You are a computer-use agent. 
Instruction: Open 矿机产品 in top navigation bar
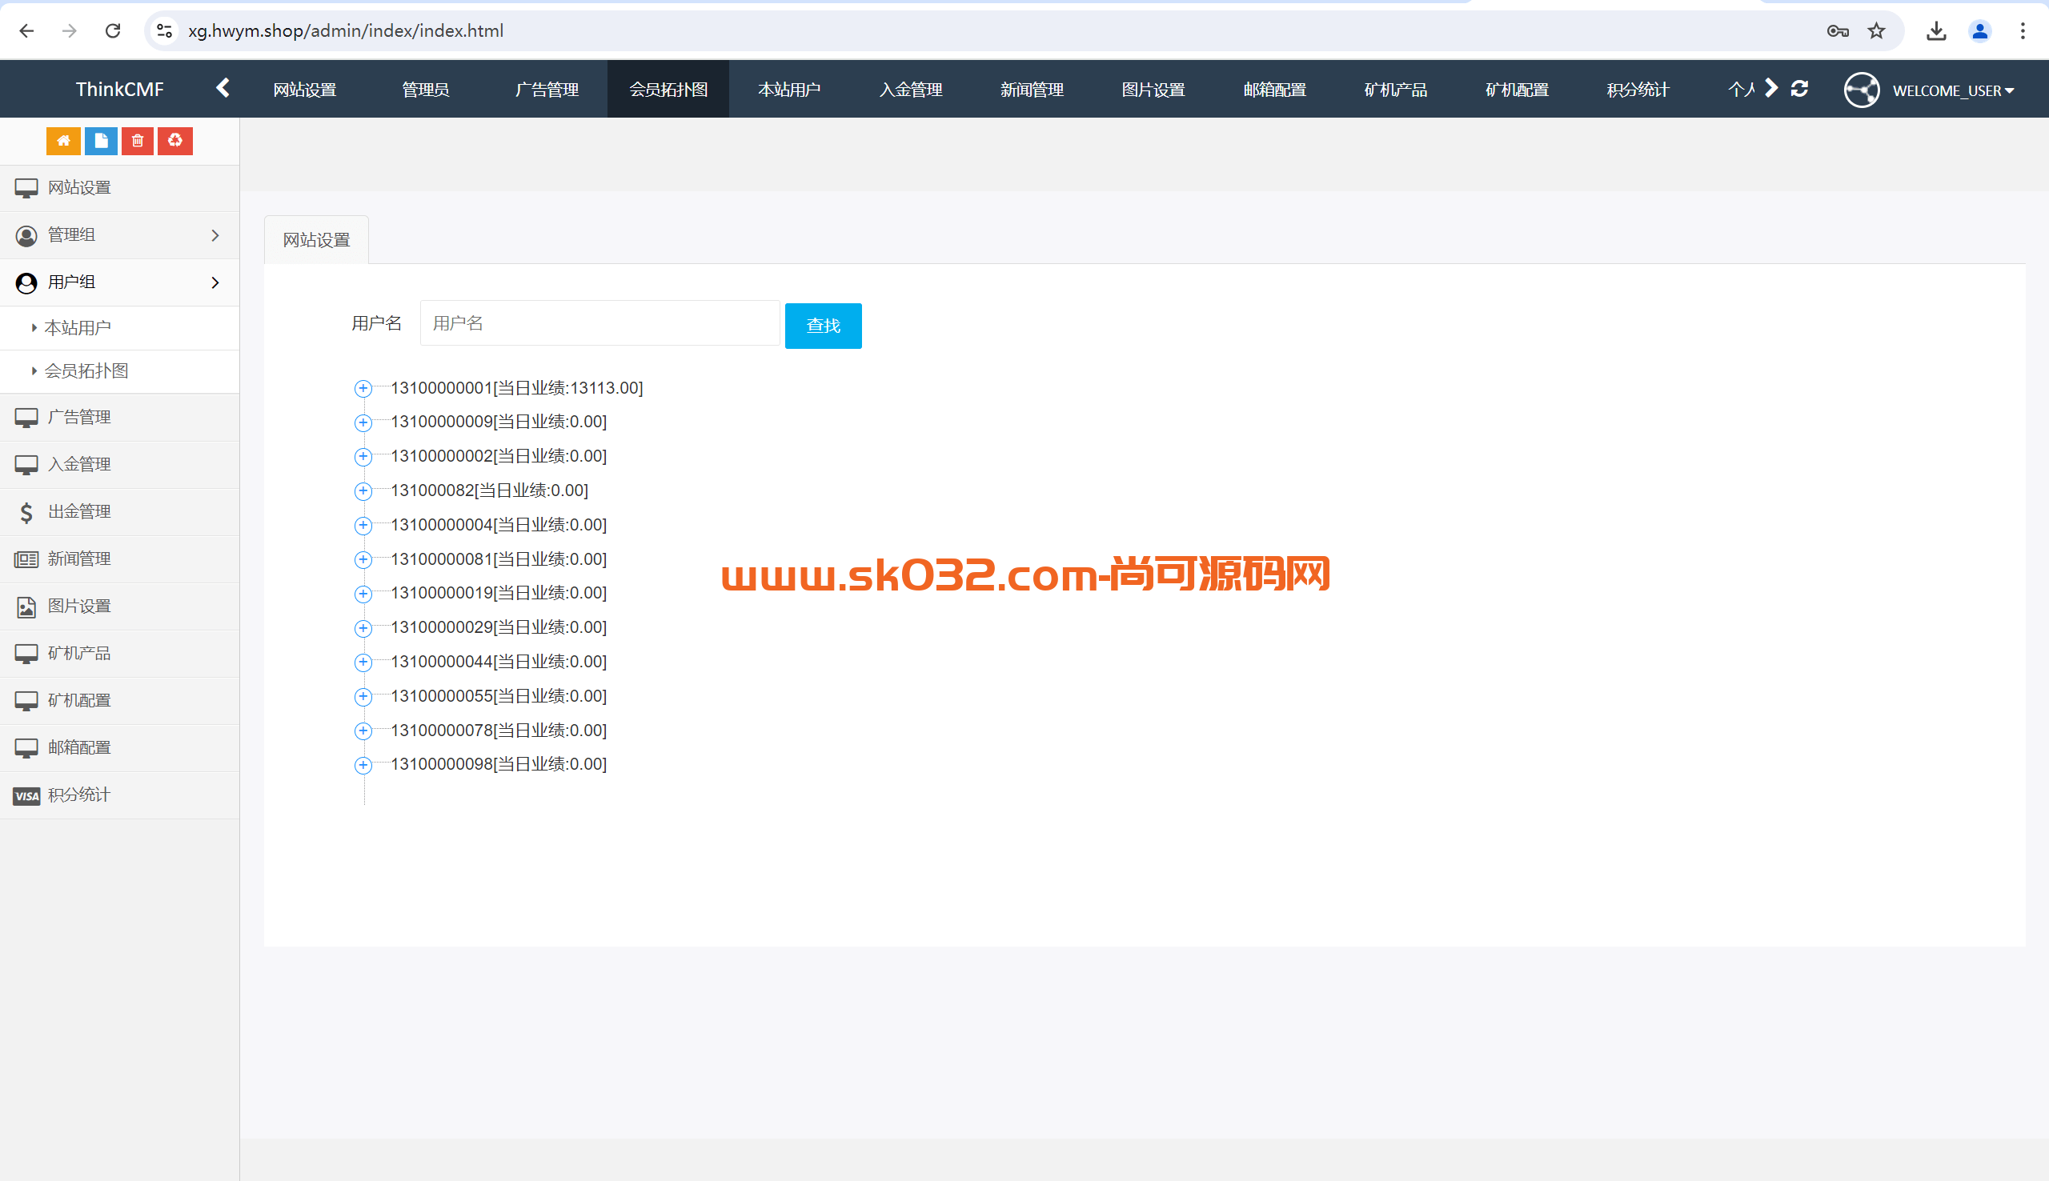click(1396, 90)
